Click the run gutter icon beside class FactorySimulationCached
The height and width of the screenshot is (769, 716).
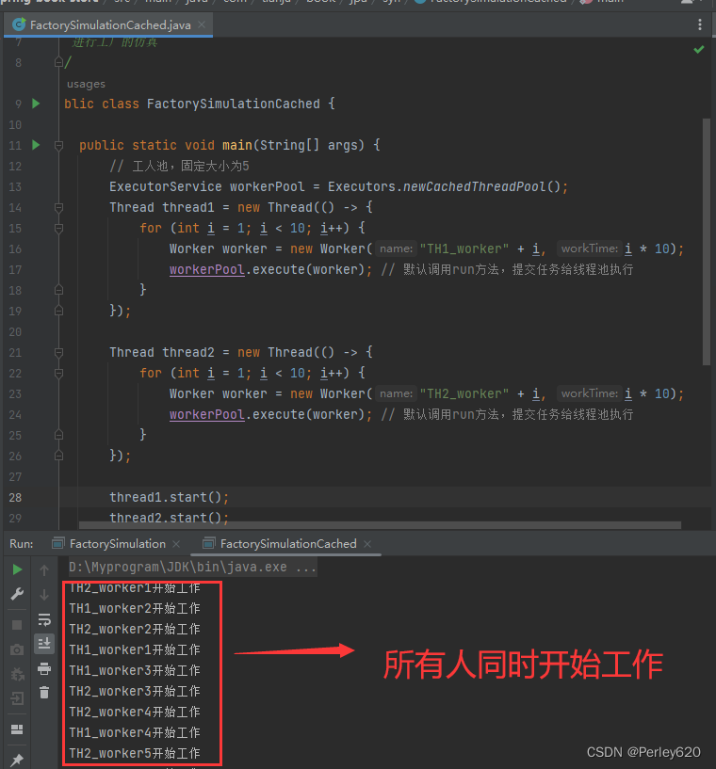tap(36, 104)
